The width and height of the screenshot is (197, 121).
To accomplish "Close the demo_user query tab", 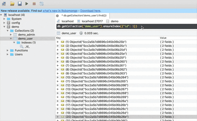I will click(x=57, y=16).
